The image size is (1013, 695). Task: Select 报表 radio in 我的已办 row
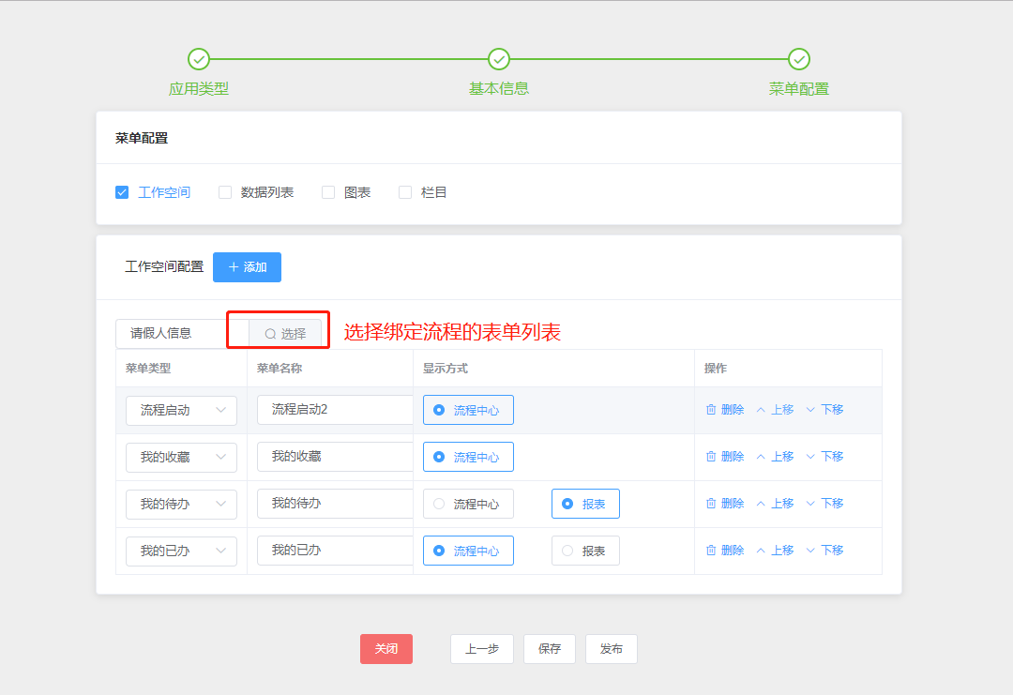pos(567,551)
